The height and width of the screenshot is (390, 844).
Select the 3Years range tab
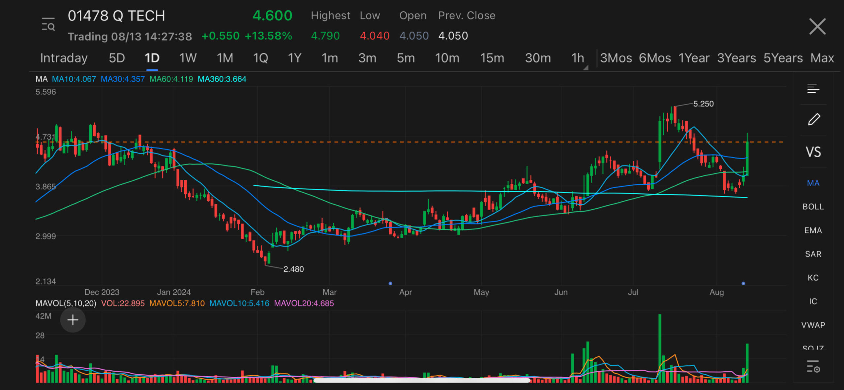tap(736, 58)
